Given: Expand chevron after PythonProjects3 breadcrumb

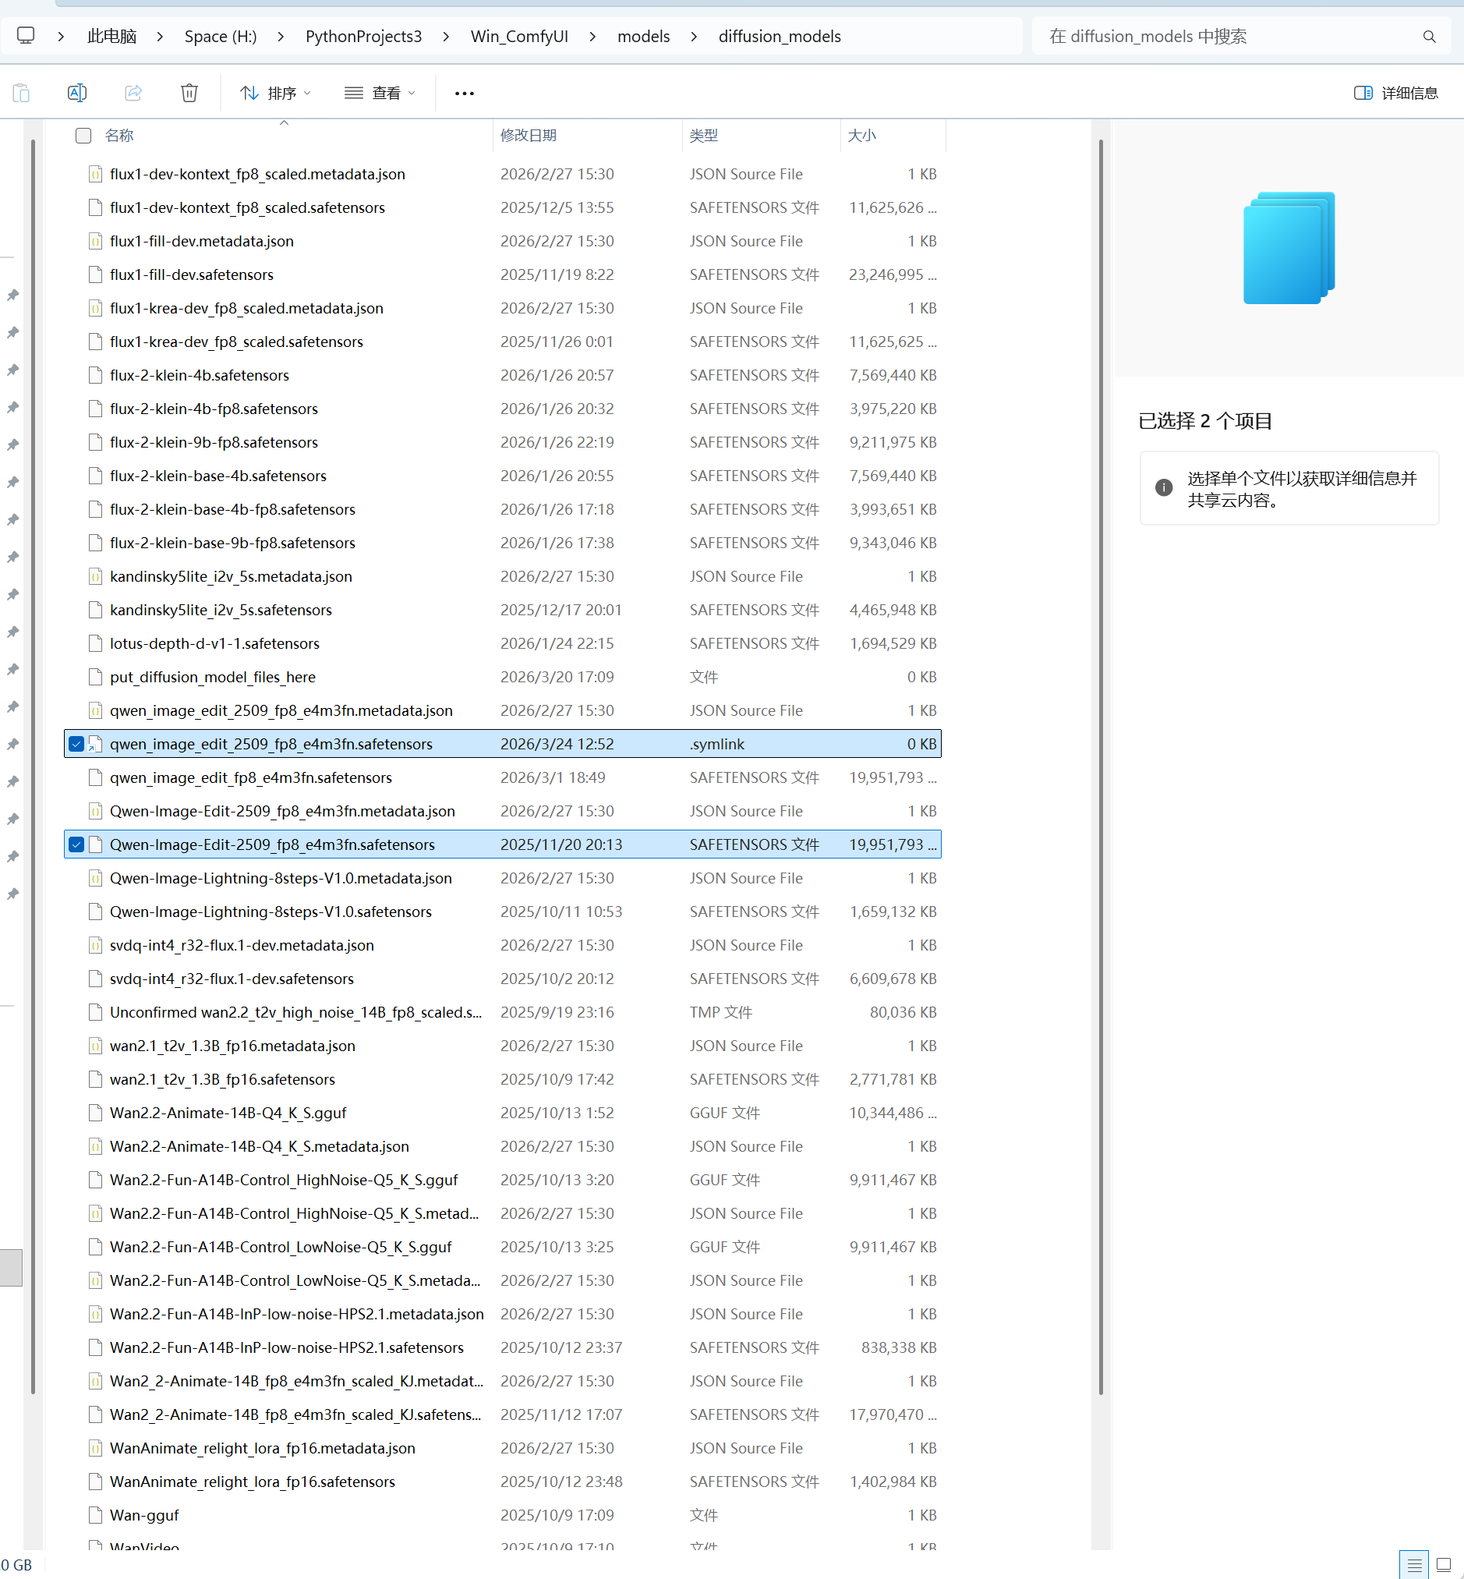Looking at the screenshot, I should 446,37.
